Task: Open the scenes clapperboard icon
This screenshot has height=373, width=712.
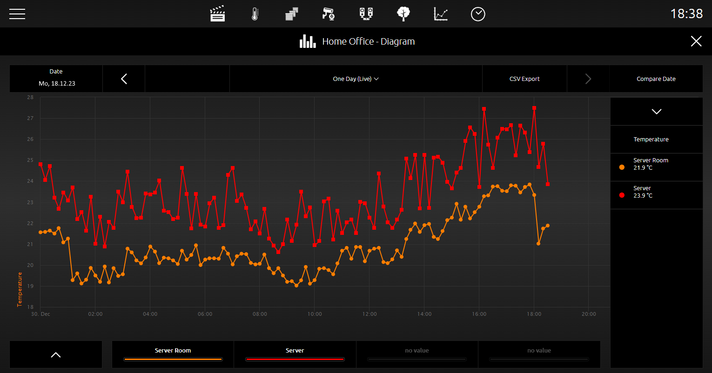Action: click(x=217, y=14)
